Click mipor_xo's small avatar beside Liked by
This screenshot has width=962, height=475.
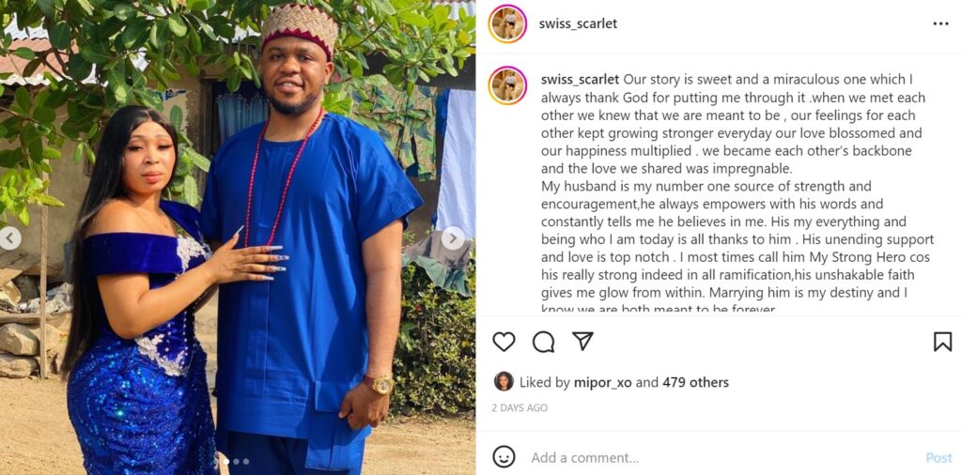(x=504, y=381)
